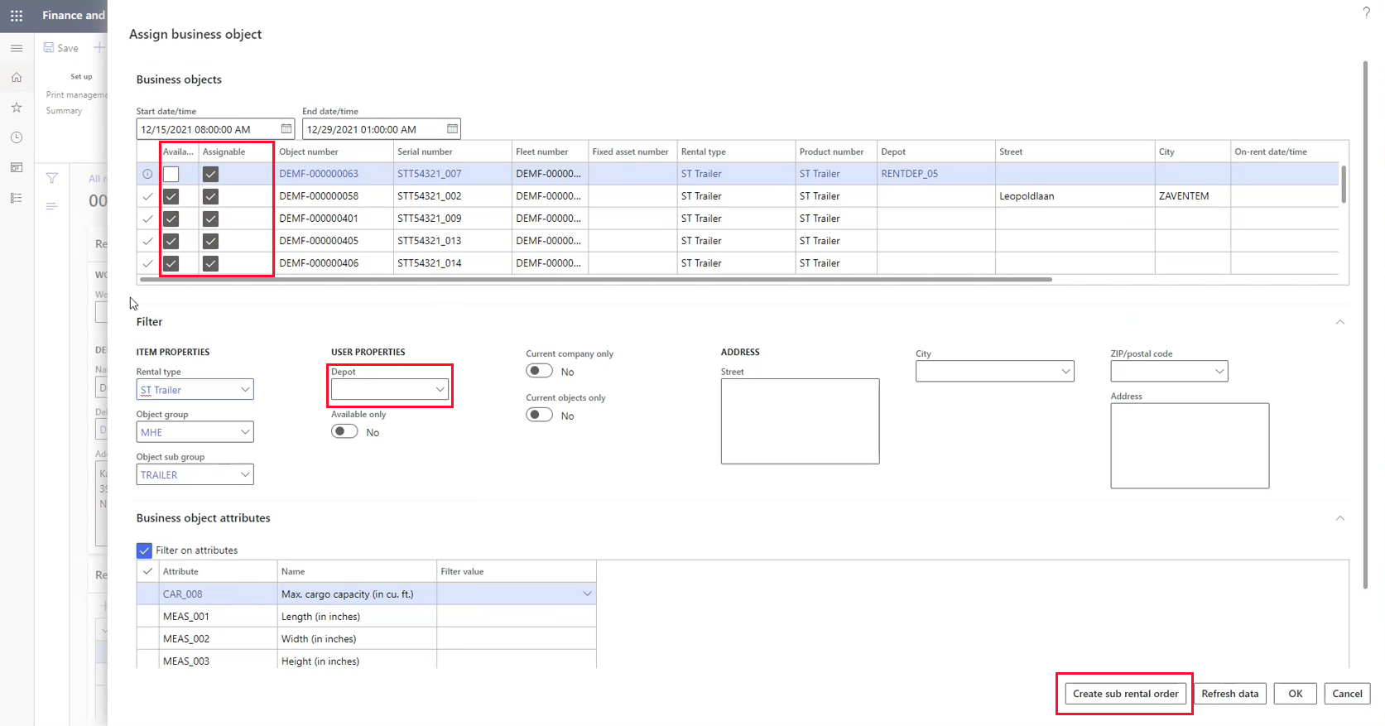The image size is (1385, 726).
Task: Open the City dropdown
Action: (x=1065, y=372)
